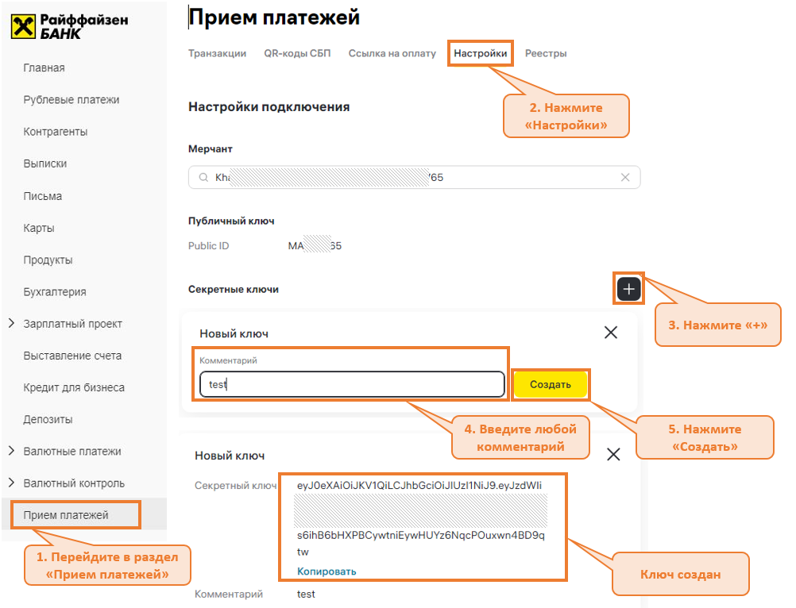Clear the merchant search field

[x=624, y=178]
